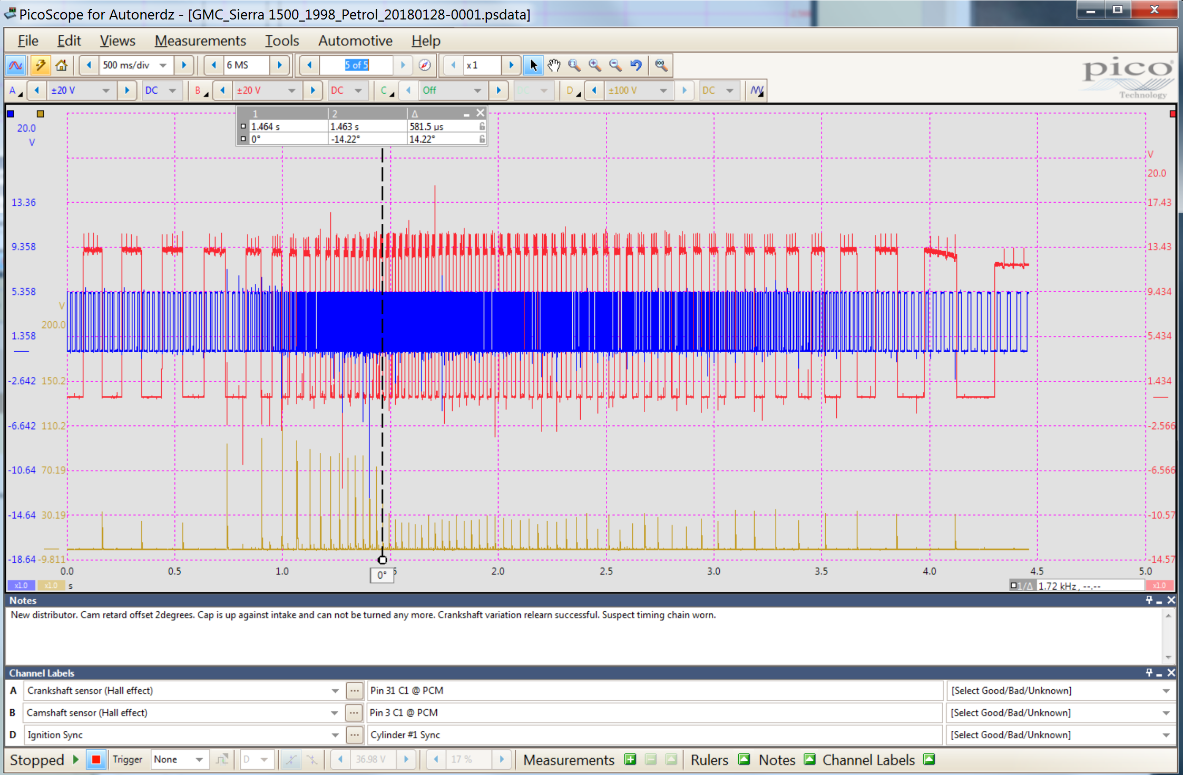Toggle the Rulers legend green icon
1183x775 pixels.
pyautogui.click(x=744, y=760)
